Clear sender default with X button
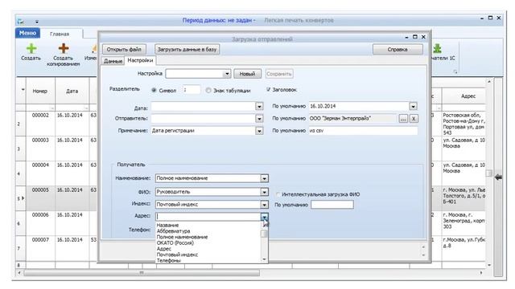This screenshot has width=515, height=289. pyautogui.click(x=414, y=119)
